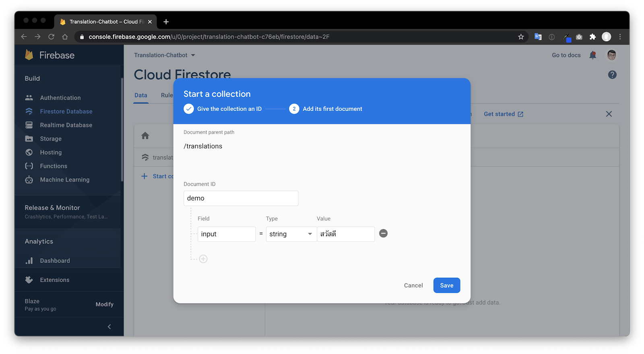This screenshot has width=644, height=354.
Task: Open Get started link
Action: (x=504, y=114)
